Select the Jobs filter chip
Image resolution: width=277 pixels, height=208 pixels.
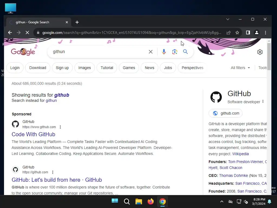point(168,68)
